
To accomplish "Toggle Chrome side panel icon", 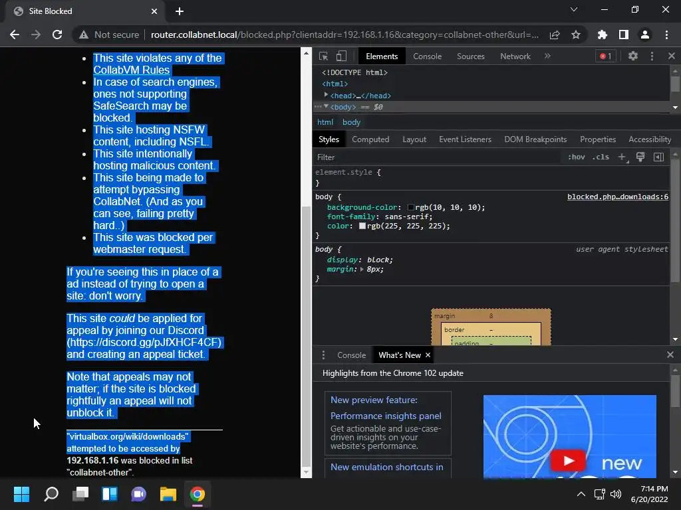I will (624, 35).
